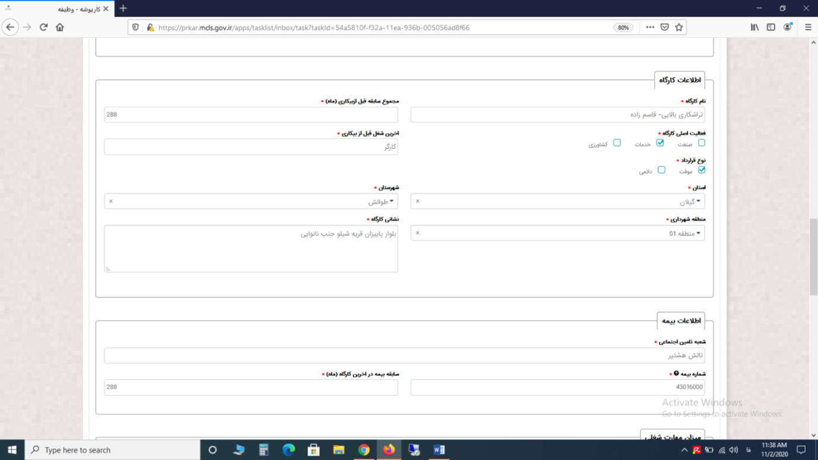
Task: Click the insurance number help icon
Action: pos(676,373)
